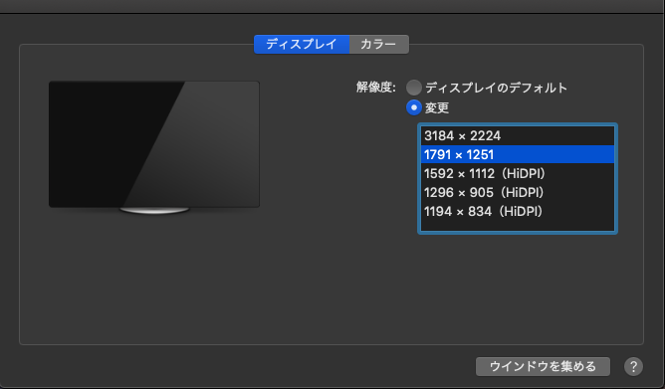This screenshot has width=665, height=389.
Task: Pick 1592 × 1112 (HiDPI) resolution
Action: 518,173
